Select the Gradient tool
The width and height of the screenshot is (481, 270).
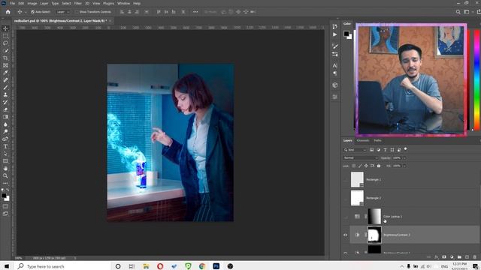click(x=5, y=117)
